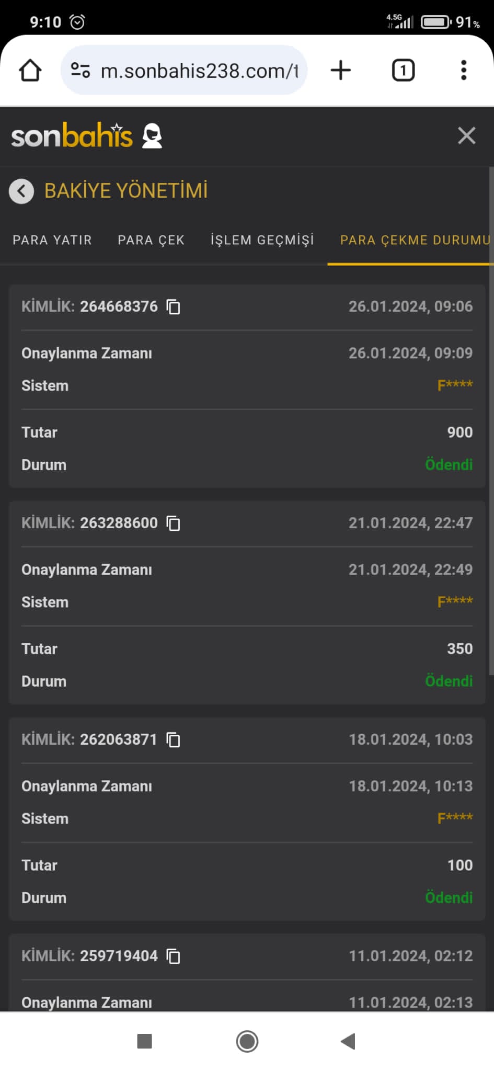Copy transaction ID 262063871
494x1071 pixels.
[173, 740]
